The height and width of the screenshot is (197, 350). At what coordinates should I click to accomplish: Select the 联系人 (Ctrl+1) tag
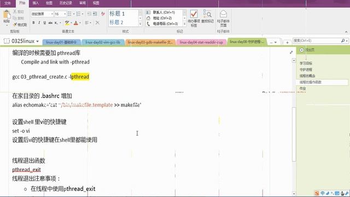(x=164, y=12)
